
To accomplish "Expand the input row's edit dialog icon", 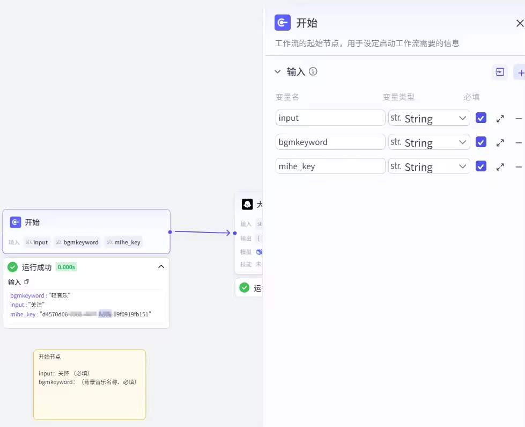I will pos(500,119).
